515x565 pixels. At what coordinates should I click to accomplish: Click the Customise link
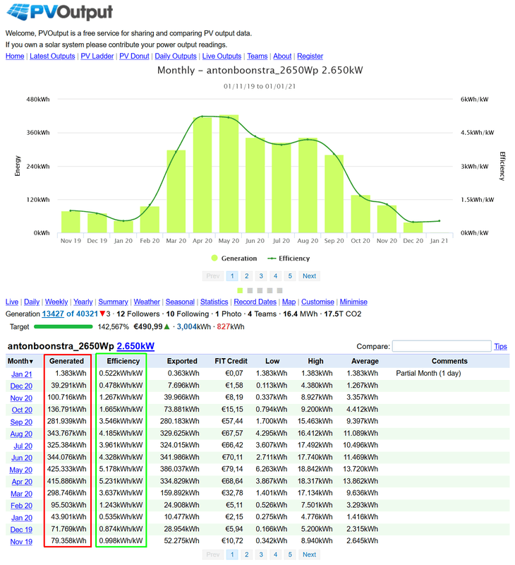(317, 302)
